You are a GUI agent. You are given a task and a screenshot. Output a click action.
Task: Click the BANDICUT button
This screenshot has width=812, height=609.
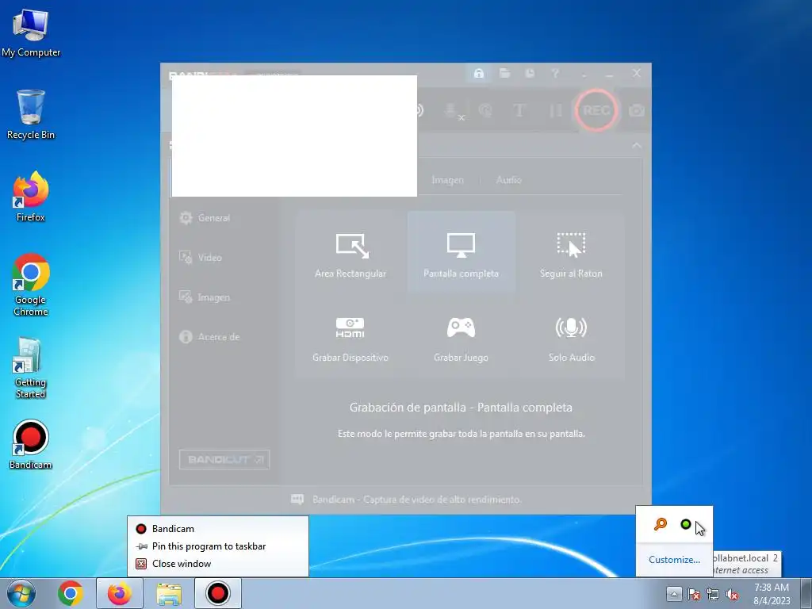[224, 460]
